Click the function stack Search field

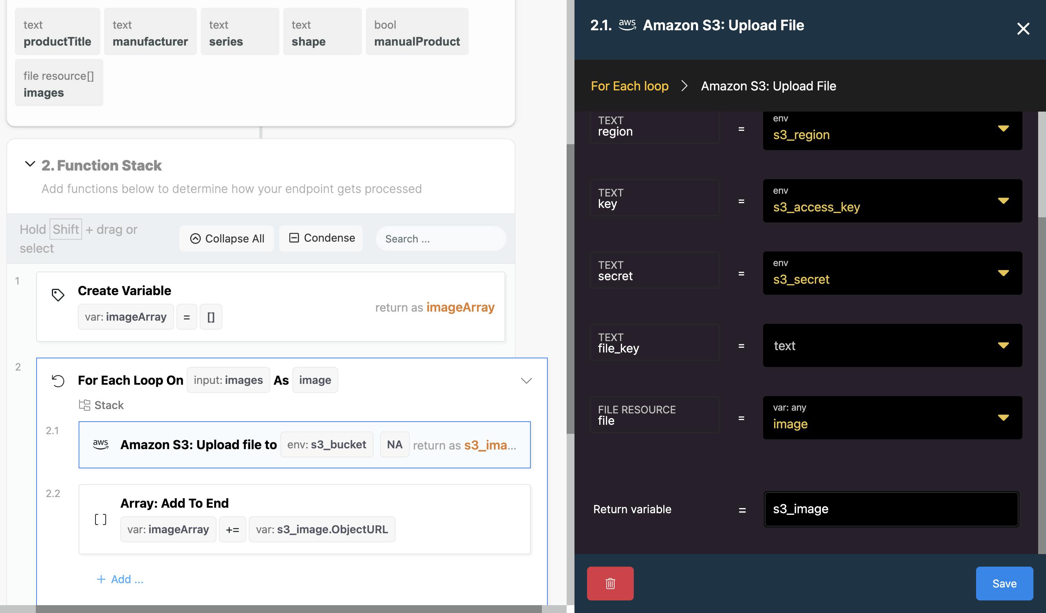tap(440, 239)
